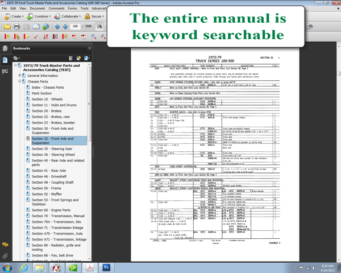Open the Combine dropdown
Image resolution: width=341 pixels, height=273 pixels.
click(x=39, y=16)
